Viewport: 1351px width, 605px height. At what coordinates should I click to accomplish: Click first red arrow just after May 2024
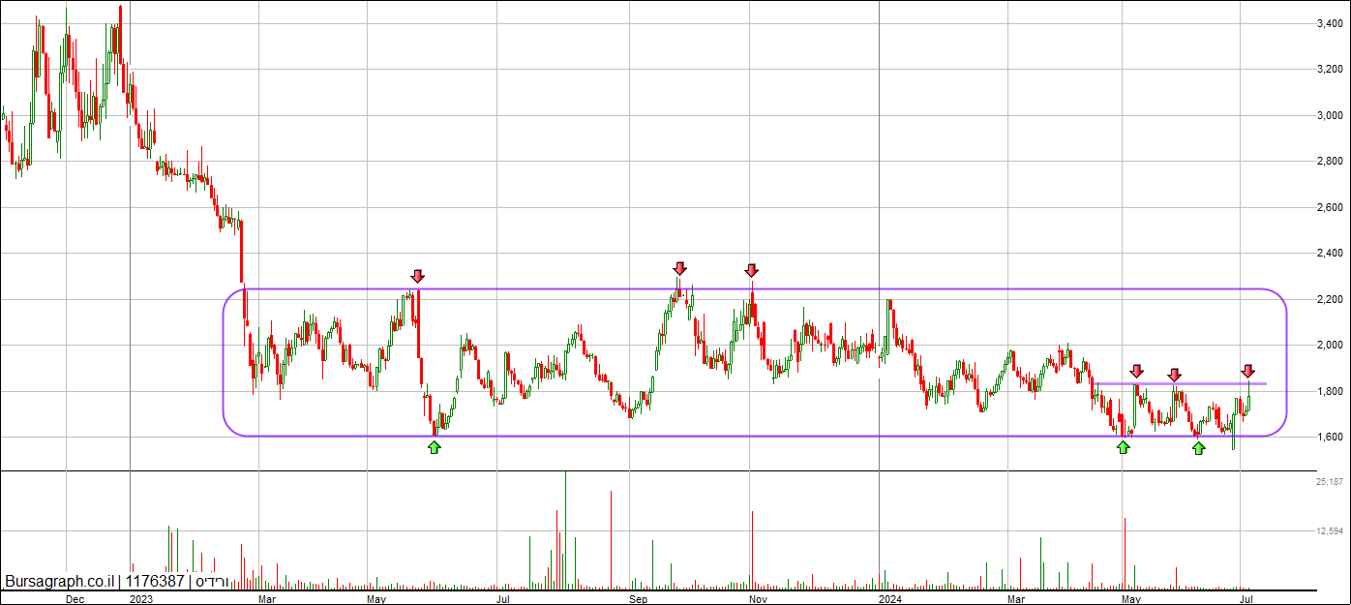coord(1137,371)
